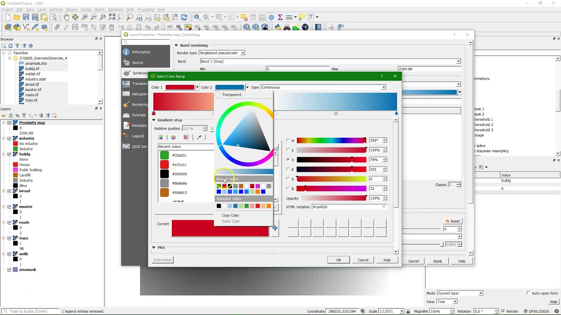The width and height of the screenshot is (561, 315).
Task: Click the Information button at dialog bottom
Action: tap(162, 260)
